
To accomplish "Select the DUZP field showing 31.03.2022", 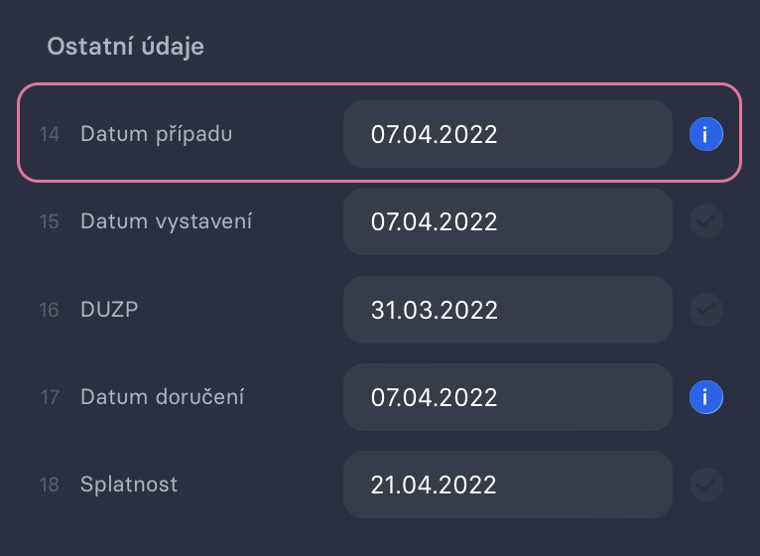I will point(508,310).
